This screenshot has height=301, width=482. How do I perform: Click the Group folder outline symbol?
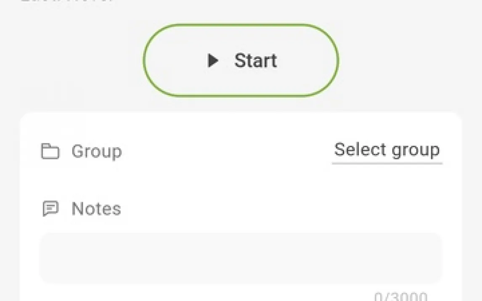click(50, 151)
